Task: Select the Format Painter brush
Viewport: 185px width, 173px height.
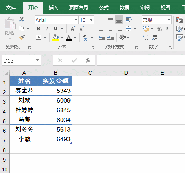Action: tap(22, 38)
